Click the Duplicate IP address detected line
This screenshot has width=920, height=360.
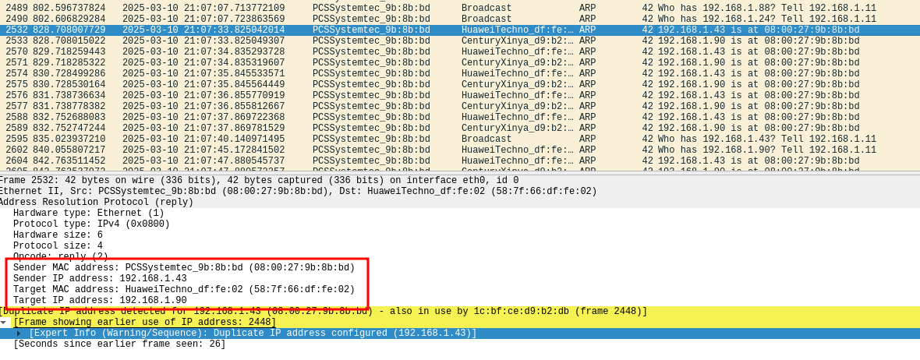(x=323, y=312)
